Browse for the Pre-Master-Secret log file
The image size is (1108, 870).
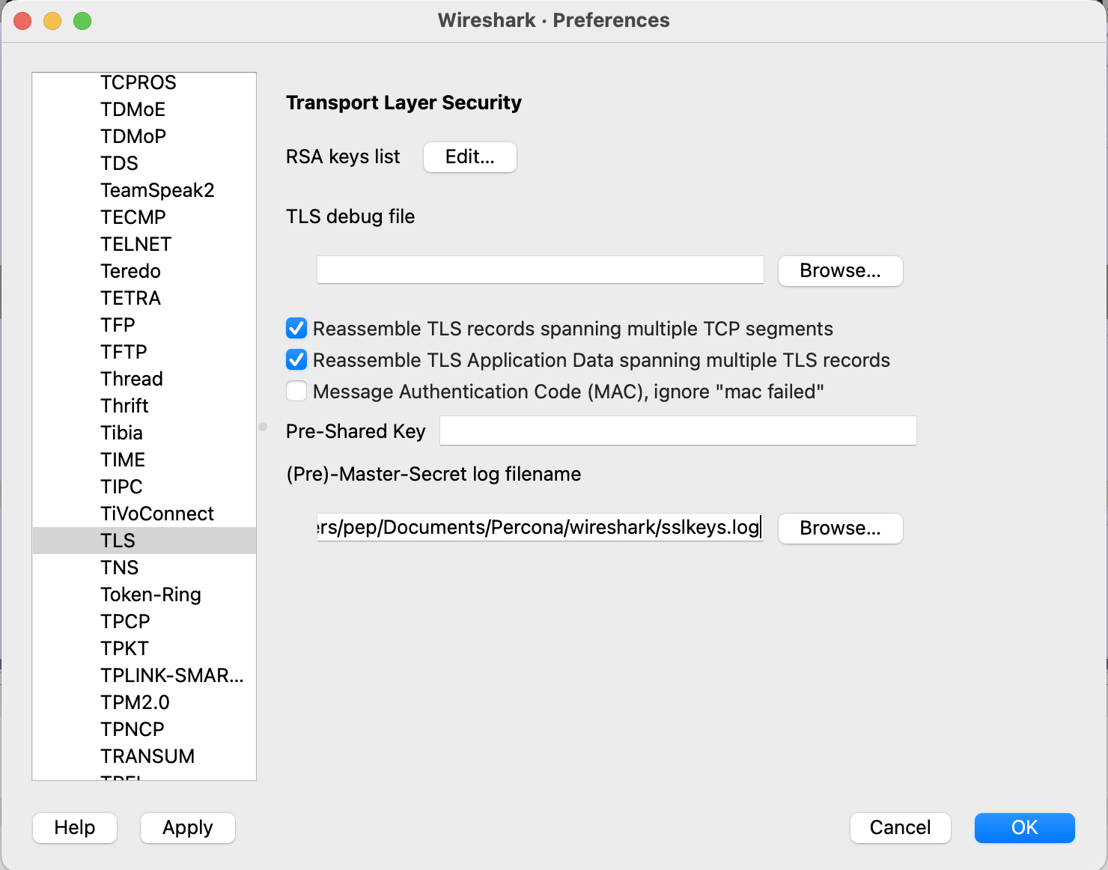pos(840,528)
